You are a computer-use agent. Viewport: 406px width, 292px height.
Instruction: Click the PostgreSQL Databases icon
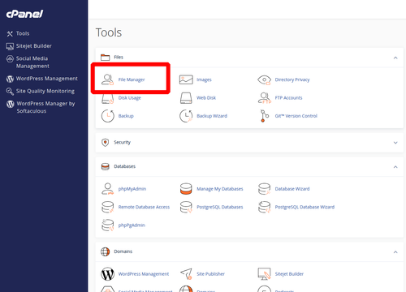tap(186, 207)
